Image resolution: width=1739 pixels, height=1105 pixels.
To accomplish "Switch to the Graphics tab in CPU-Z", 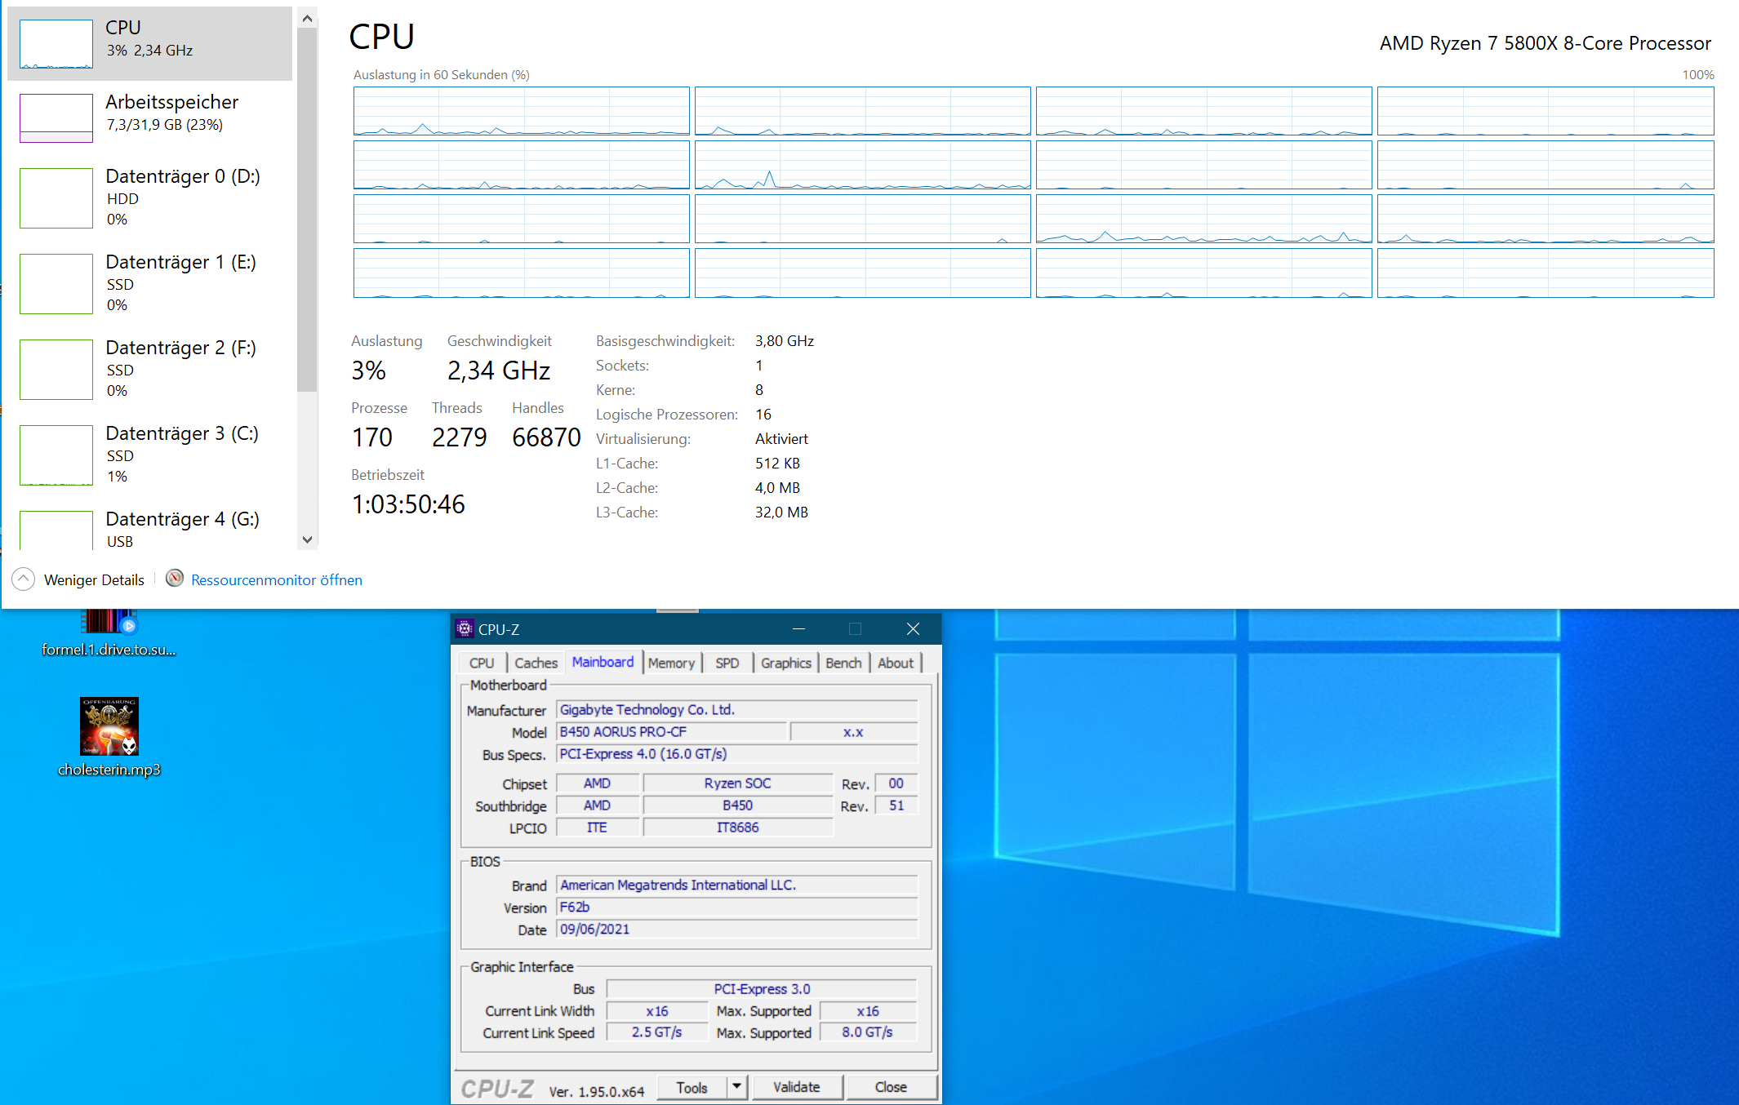I will (785, 663).
